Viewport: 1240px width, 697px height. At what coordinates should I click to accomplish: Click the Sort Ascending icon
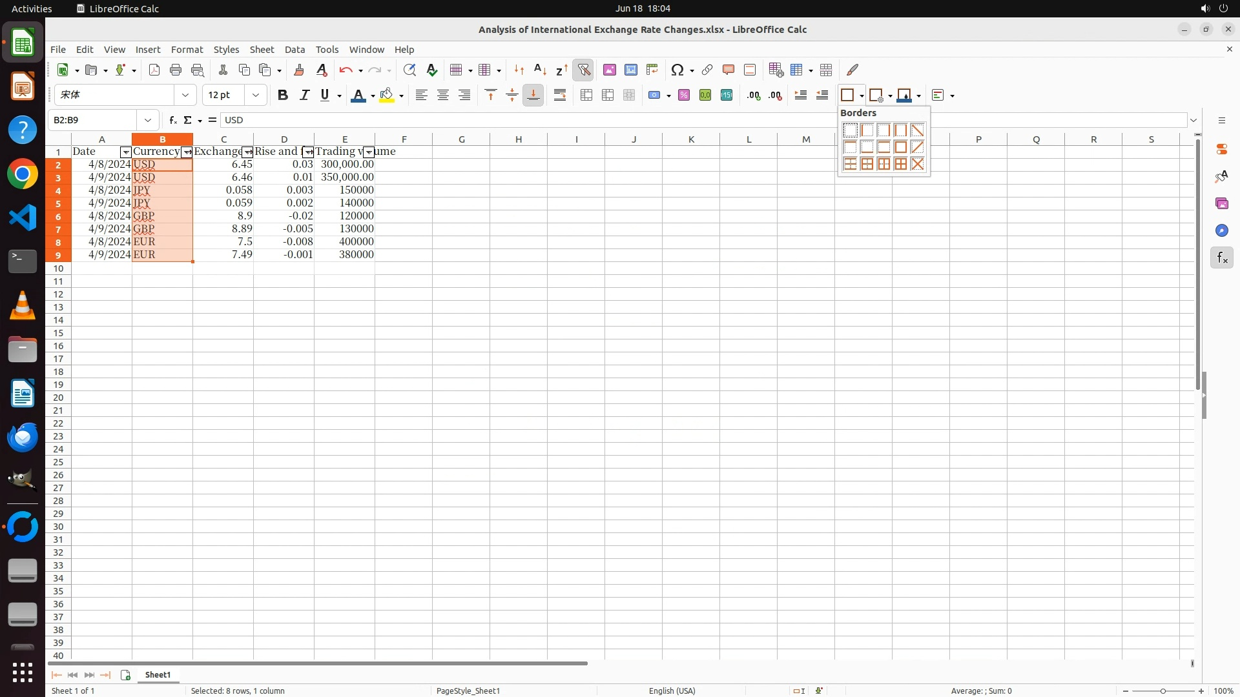coord(540,70)
